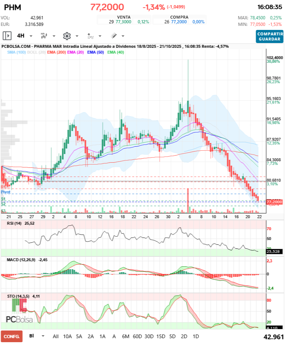Click the VENTA price 77,3000
This screenshot has height=344, width=289.
click(123, 22)
